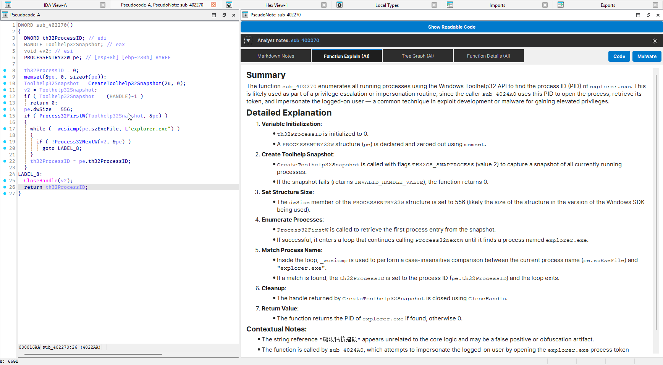Toggle breakpoint dot on line 8
The width and height of the screenshot is (663, 365).
point(5,71)
